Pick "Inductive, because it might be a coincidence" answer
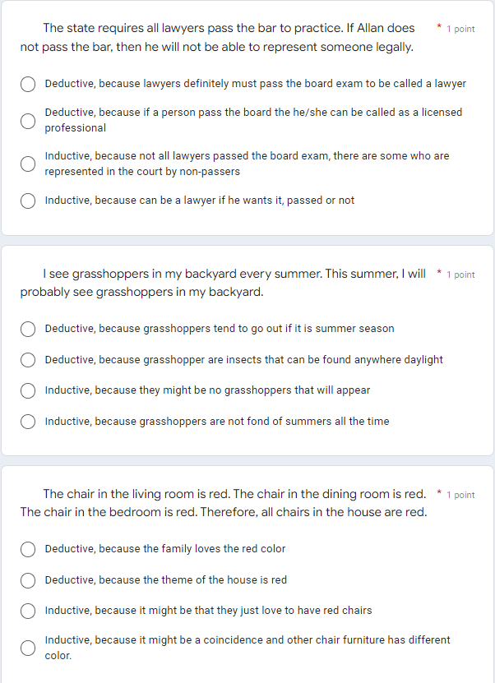495x683 pixels. tap(27, 648)
